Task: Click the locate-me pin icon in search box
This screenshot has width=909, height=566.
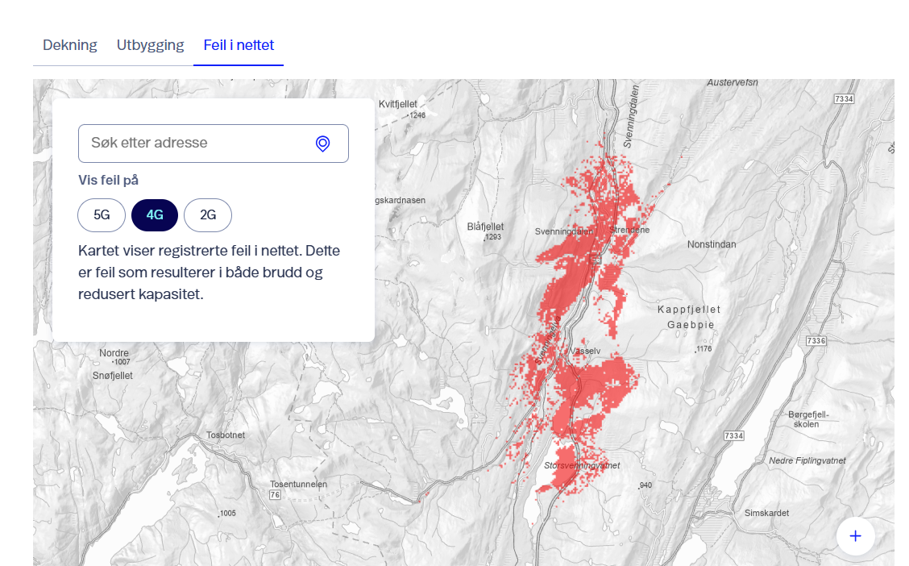Action: coord(322,144)
